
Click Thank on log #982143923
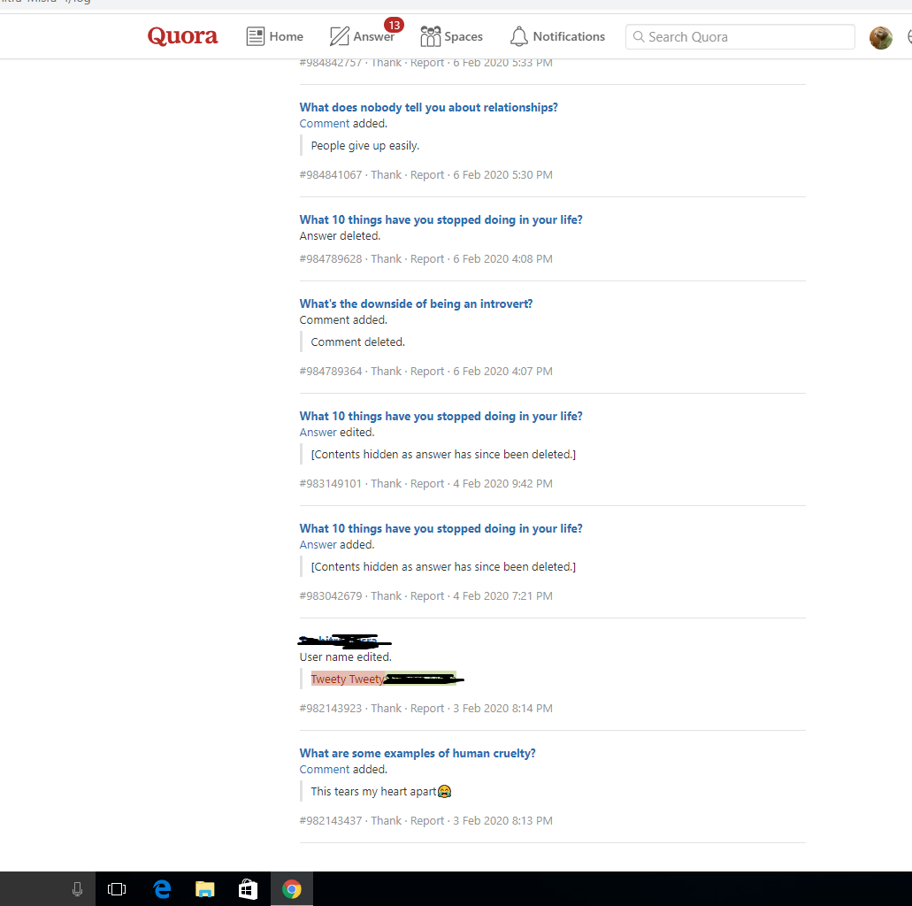[x=387, y=708]
